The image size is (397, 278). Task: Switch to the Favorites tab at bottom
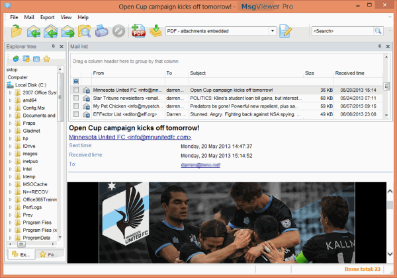tap(48, 254)
